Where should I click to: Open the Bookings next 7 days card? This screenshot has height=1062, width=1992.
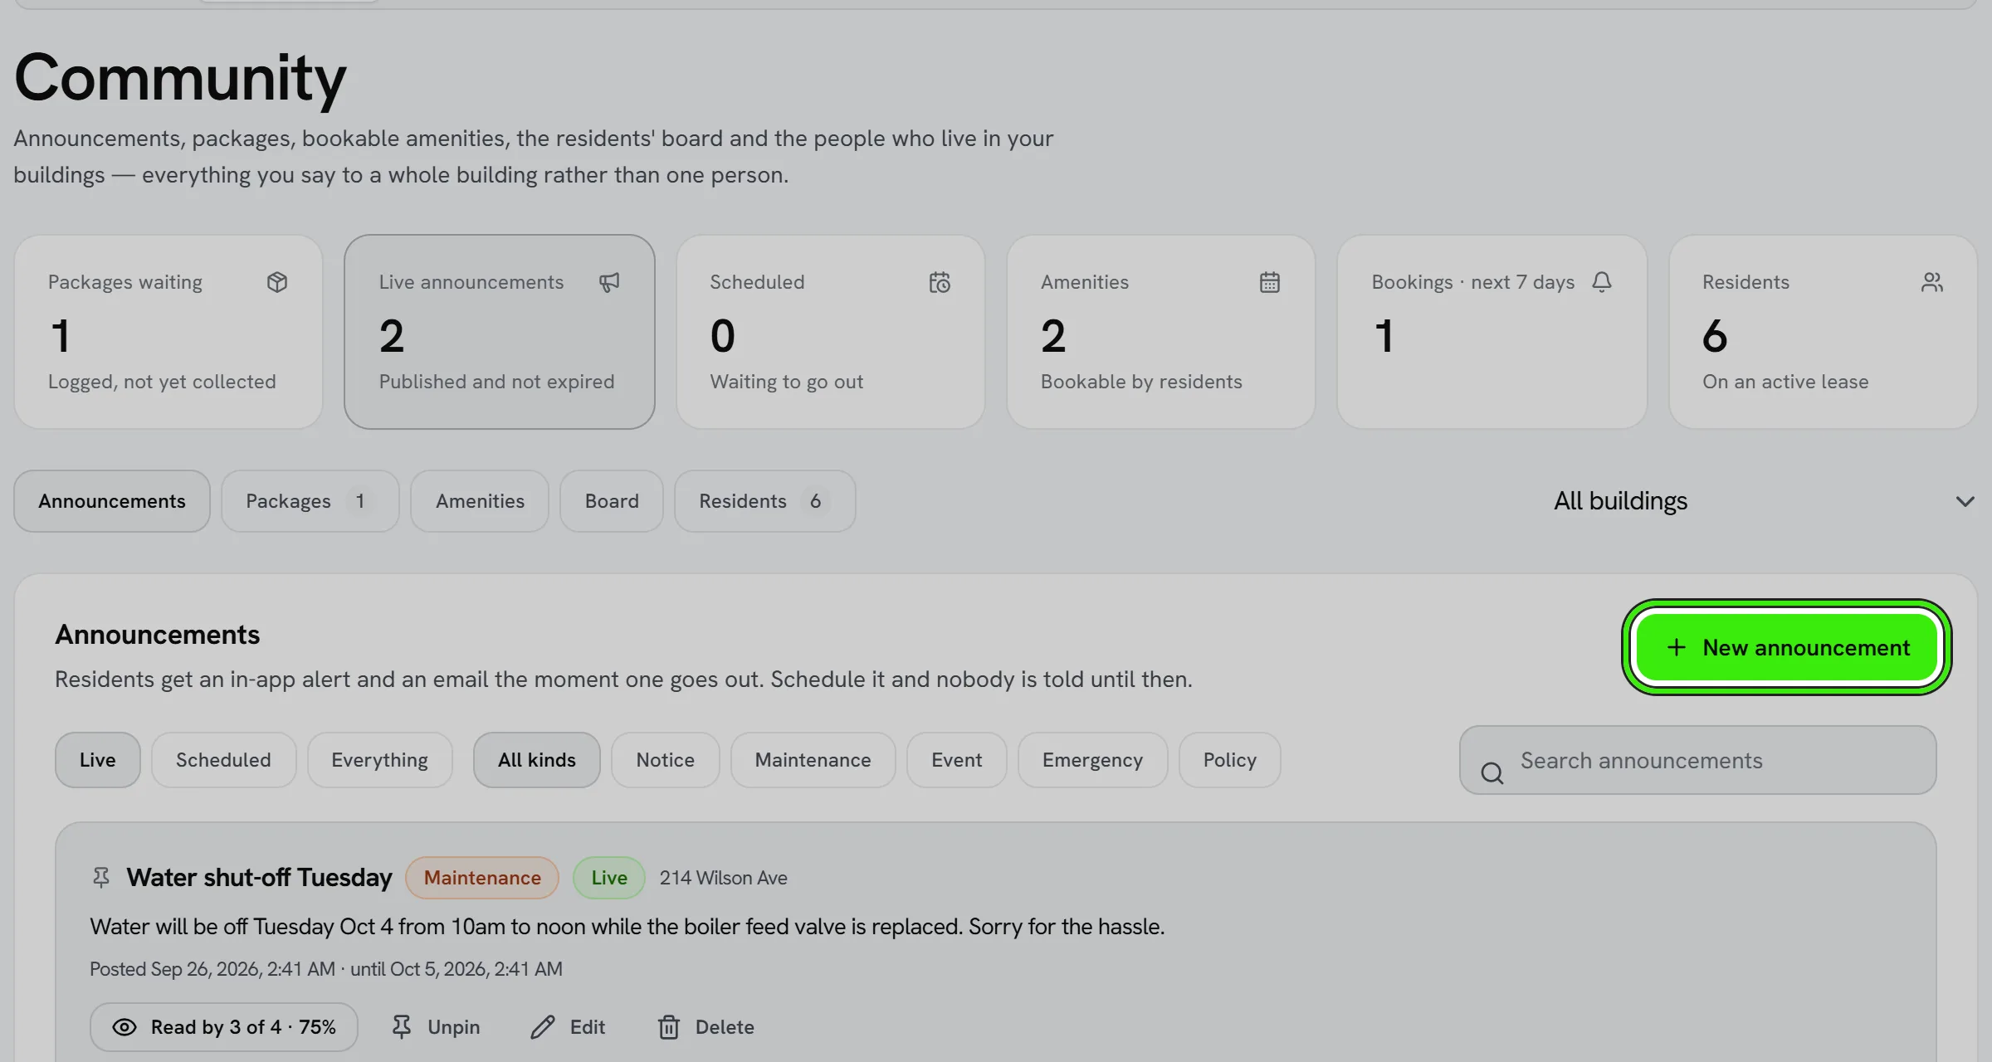pos(1492,332)
